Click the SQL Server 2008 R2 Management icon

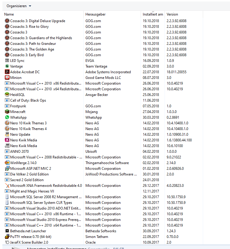pos(7,197)
